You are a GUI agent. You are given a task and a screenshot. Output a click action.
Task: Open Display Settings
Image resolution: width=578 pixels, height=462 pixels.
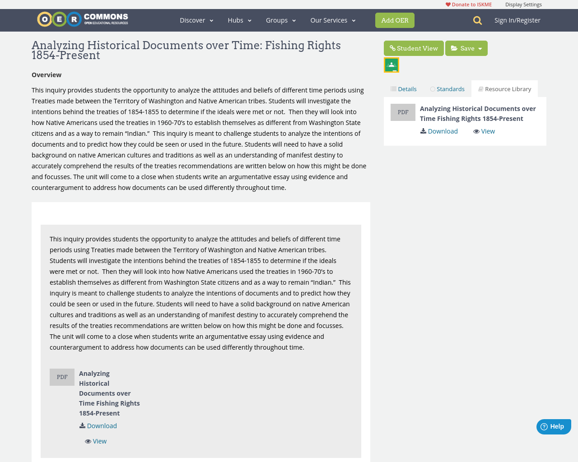pos(523,5)
